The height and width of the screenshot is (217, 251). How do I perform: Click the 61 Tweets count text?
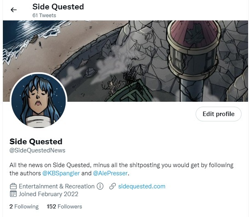[x=44, y=16]
